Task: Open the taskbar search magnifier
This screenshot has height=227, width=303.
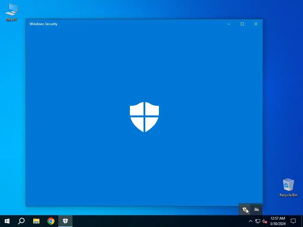Action: 21,221
